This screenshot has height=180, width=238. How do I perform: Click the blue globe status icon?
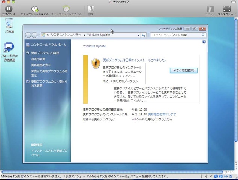(216, 177)
